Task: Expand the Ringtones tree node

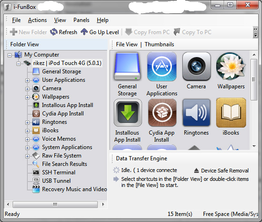Action: point(27,122)
